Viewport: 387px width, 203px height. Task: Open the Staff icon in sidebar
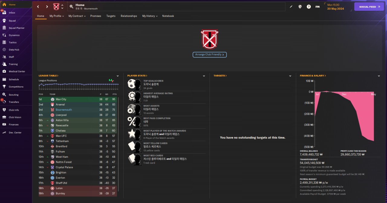pos(4,57)
